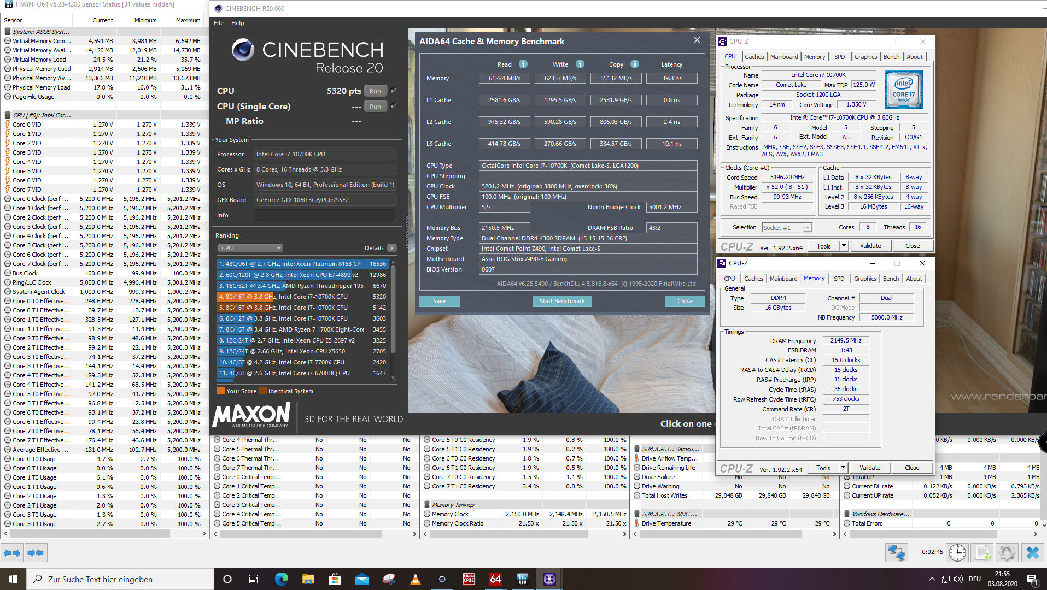1047x590 pixels.
Task: Click the info icon next to Read
Action: [x=523, y=64]
